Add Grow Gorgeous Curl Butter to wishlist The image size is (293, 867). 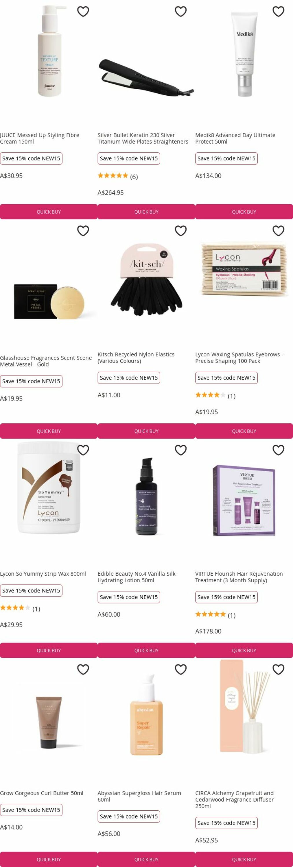coord(83,669)
